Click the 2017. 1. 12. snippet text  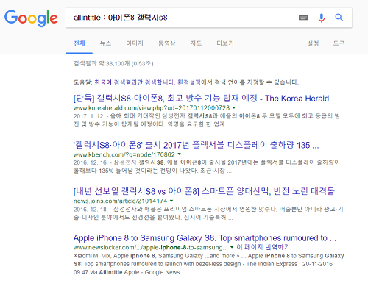pyautogui.click(x=207, y=120)
